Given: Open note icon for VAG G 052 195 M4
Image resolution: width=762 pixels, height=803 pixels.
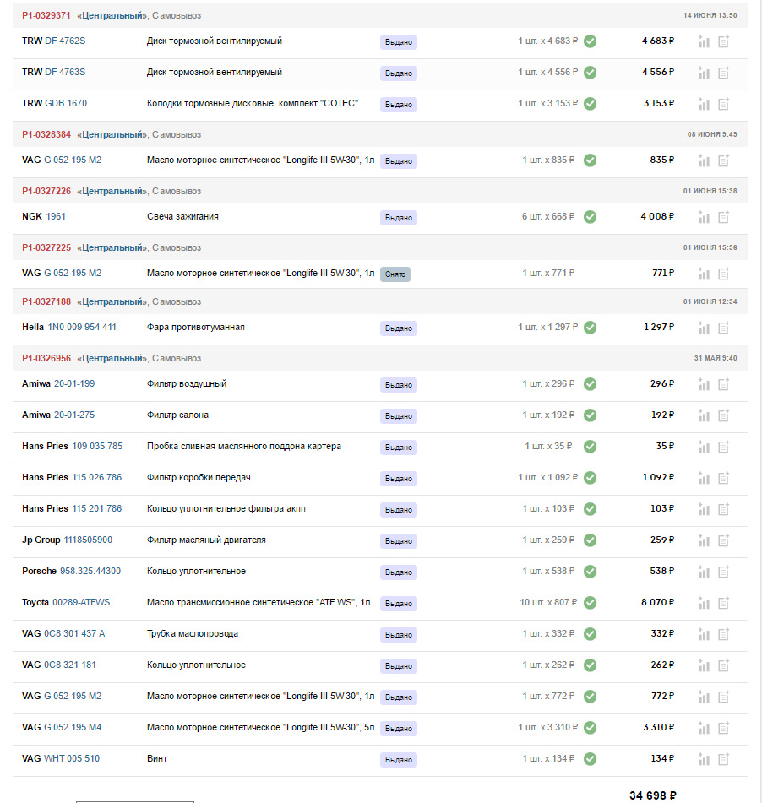Looking at the screenshot, I should [724, 728].
